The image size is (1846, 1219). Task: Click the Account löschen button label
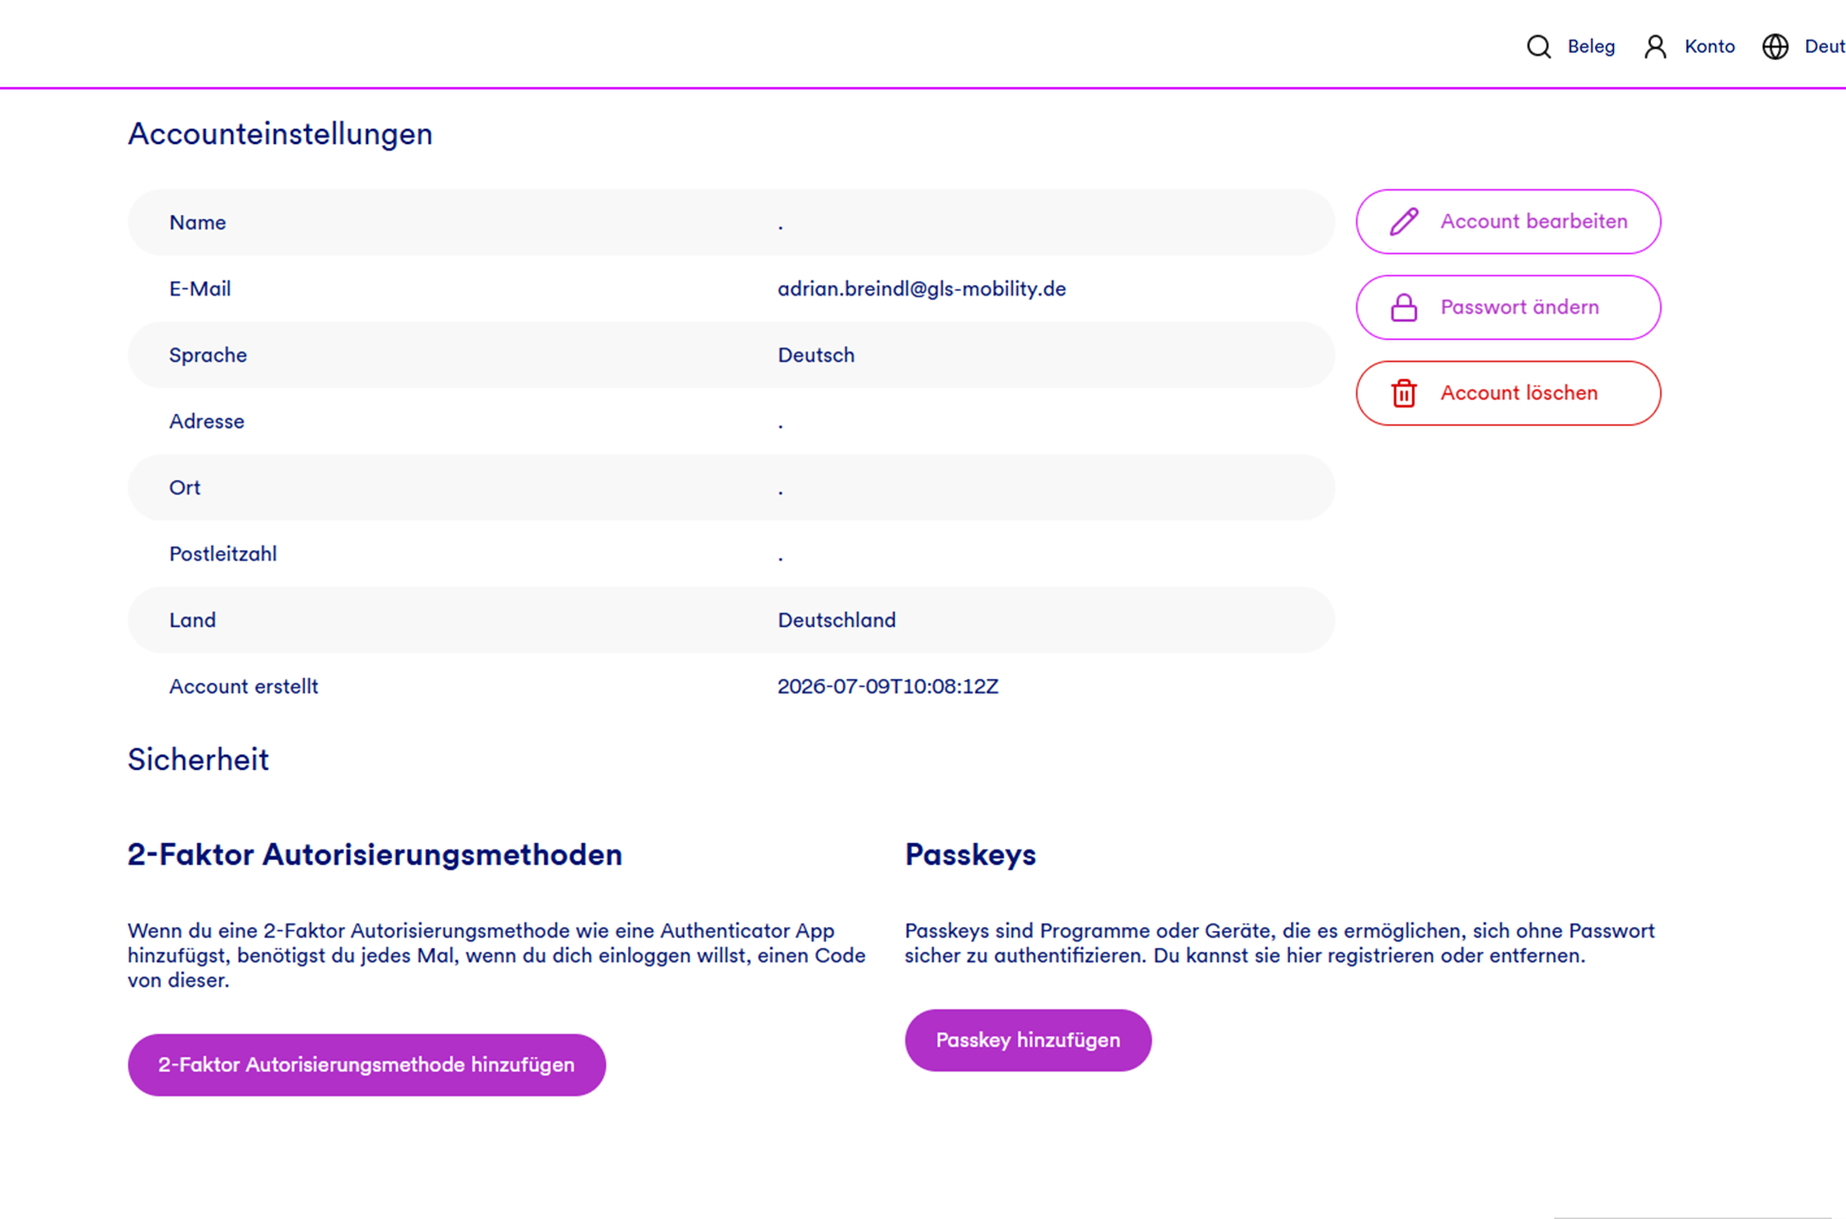tap(1519, 393)
